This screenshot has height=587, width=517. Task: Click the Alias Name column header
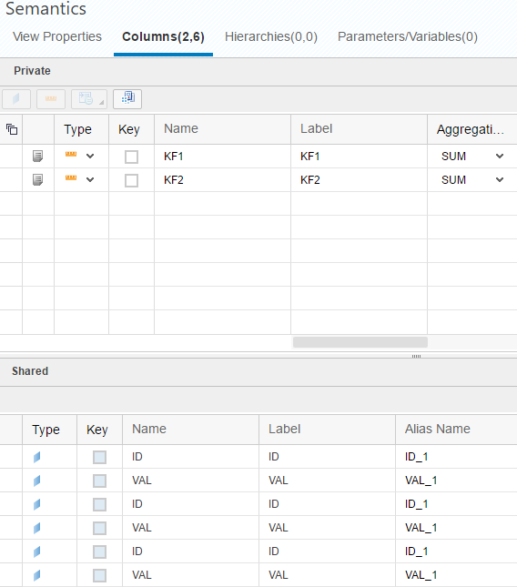click(456, 429)
